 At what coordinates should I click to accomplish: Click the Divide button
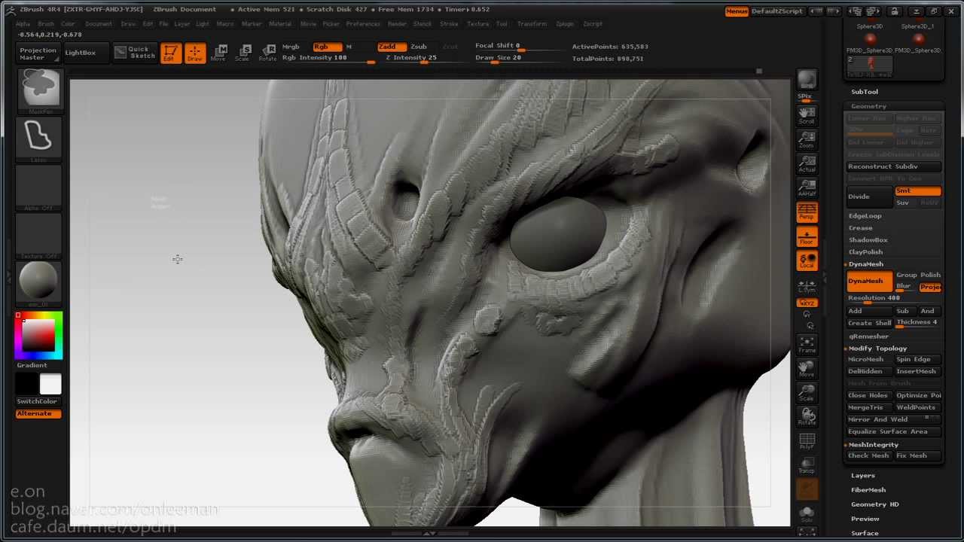(x=870, y=196)
